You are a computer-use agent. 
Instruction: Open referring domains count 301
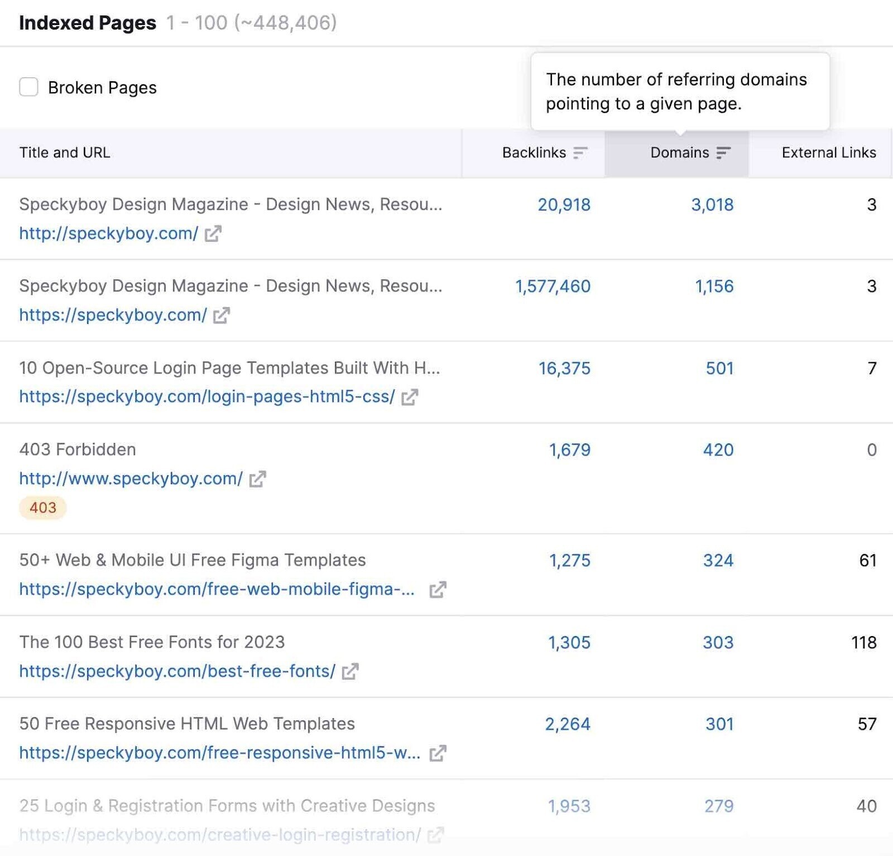coord(720,724)
